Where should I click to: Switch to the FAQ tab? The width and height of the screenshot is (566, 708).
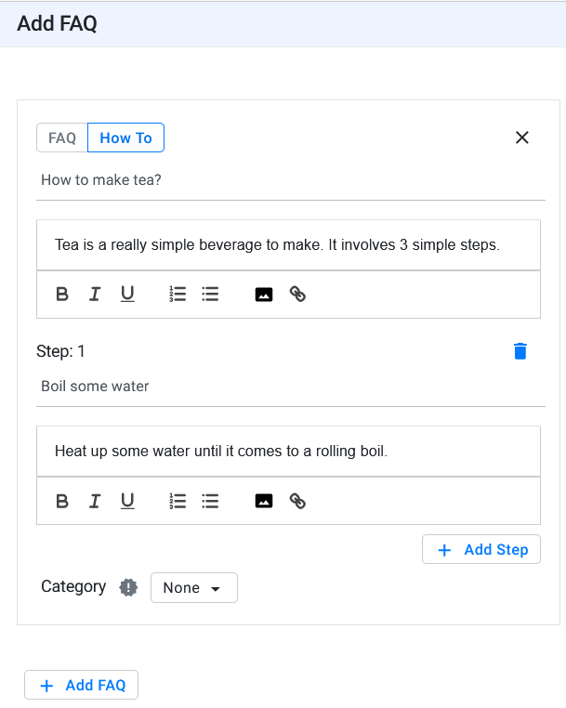click(62, 138)
